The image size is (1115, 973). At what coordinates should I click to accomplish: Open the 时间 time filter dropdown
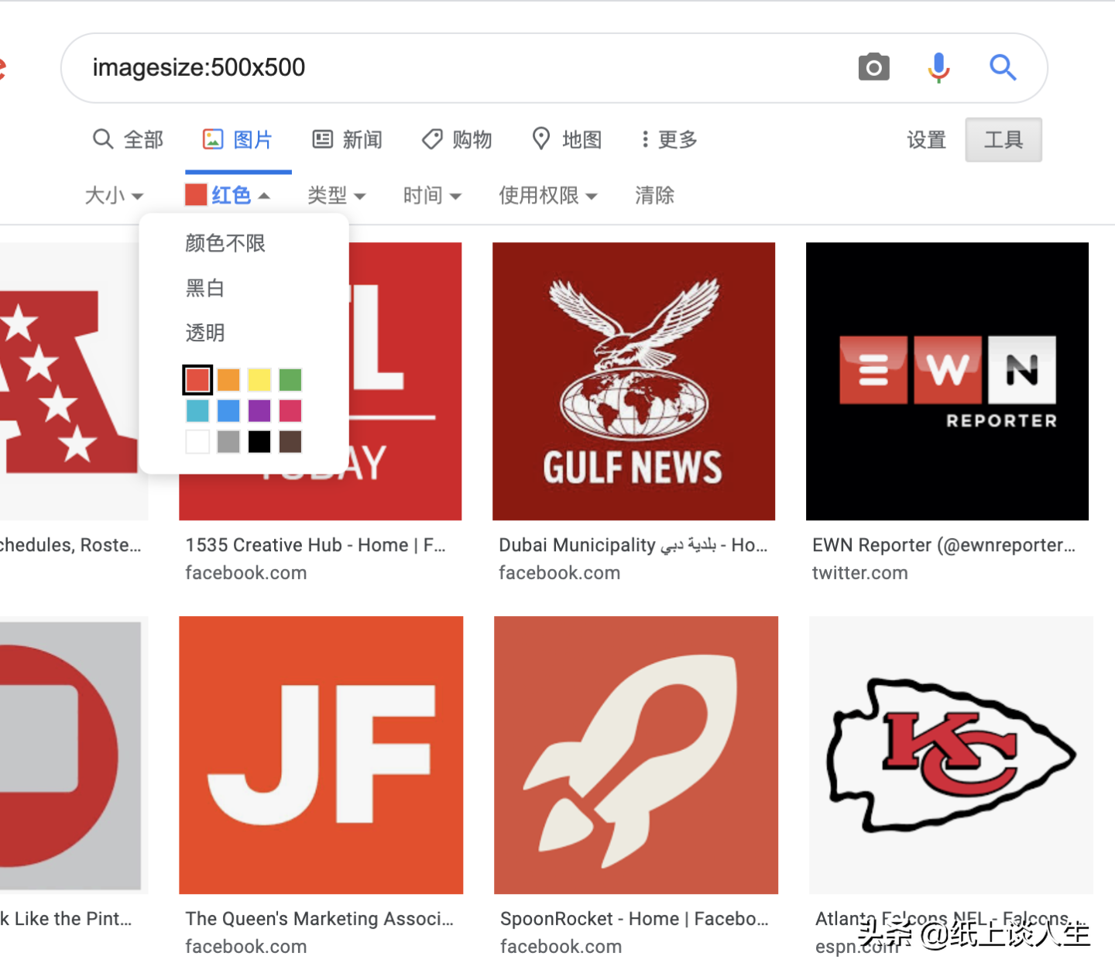(431, 195)
